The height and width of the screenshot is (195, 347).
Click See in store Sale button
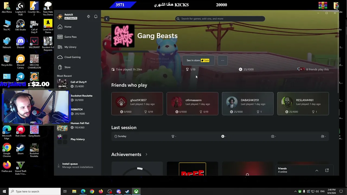coord(198,60)
